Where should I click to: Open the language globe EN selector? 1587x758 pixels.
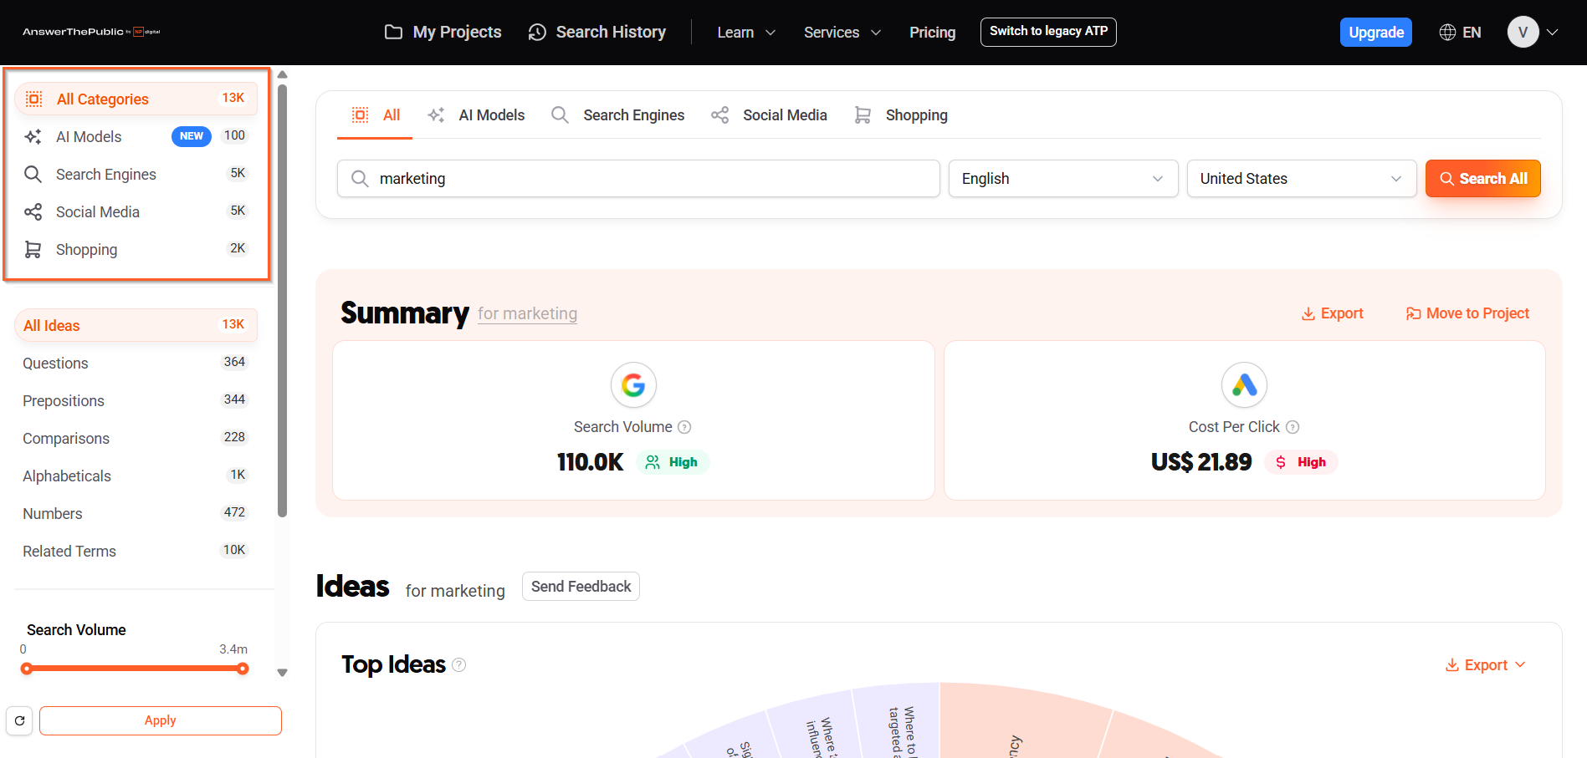pos(1460,33)
